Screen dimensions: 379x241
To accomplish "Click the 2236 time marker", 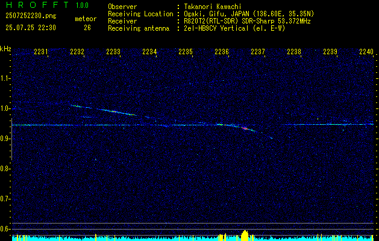I will coord(222,52).
